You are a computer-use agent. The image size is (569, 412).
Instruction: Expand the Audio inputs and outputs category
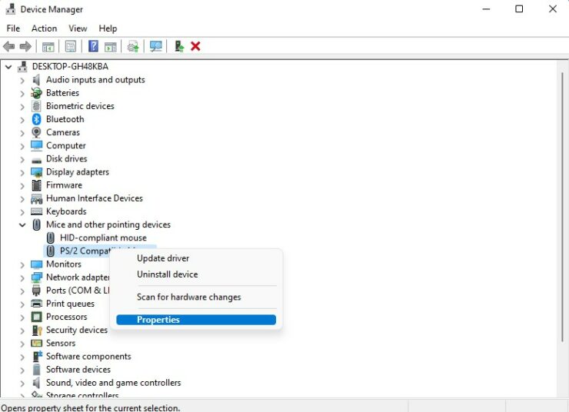click(22, 80)
